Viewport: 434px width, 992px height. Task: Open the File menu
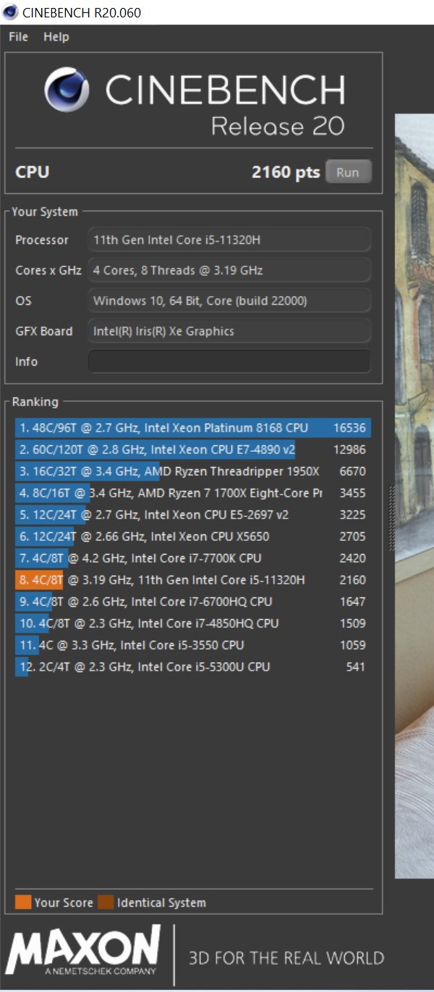pos(18,37)
